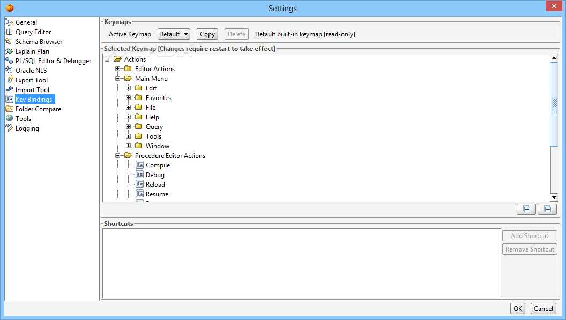Viewport: 566px width, 320px height.
Task: Click the General settings icon
Action: click(x=10, y=22)
